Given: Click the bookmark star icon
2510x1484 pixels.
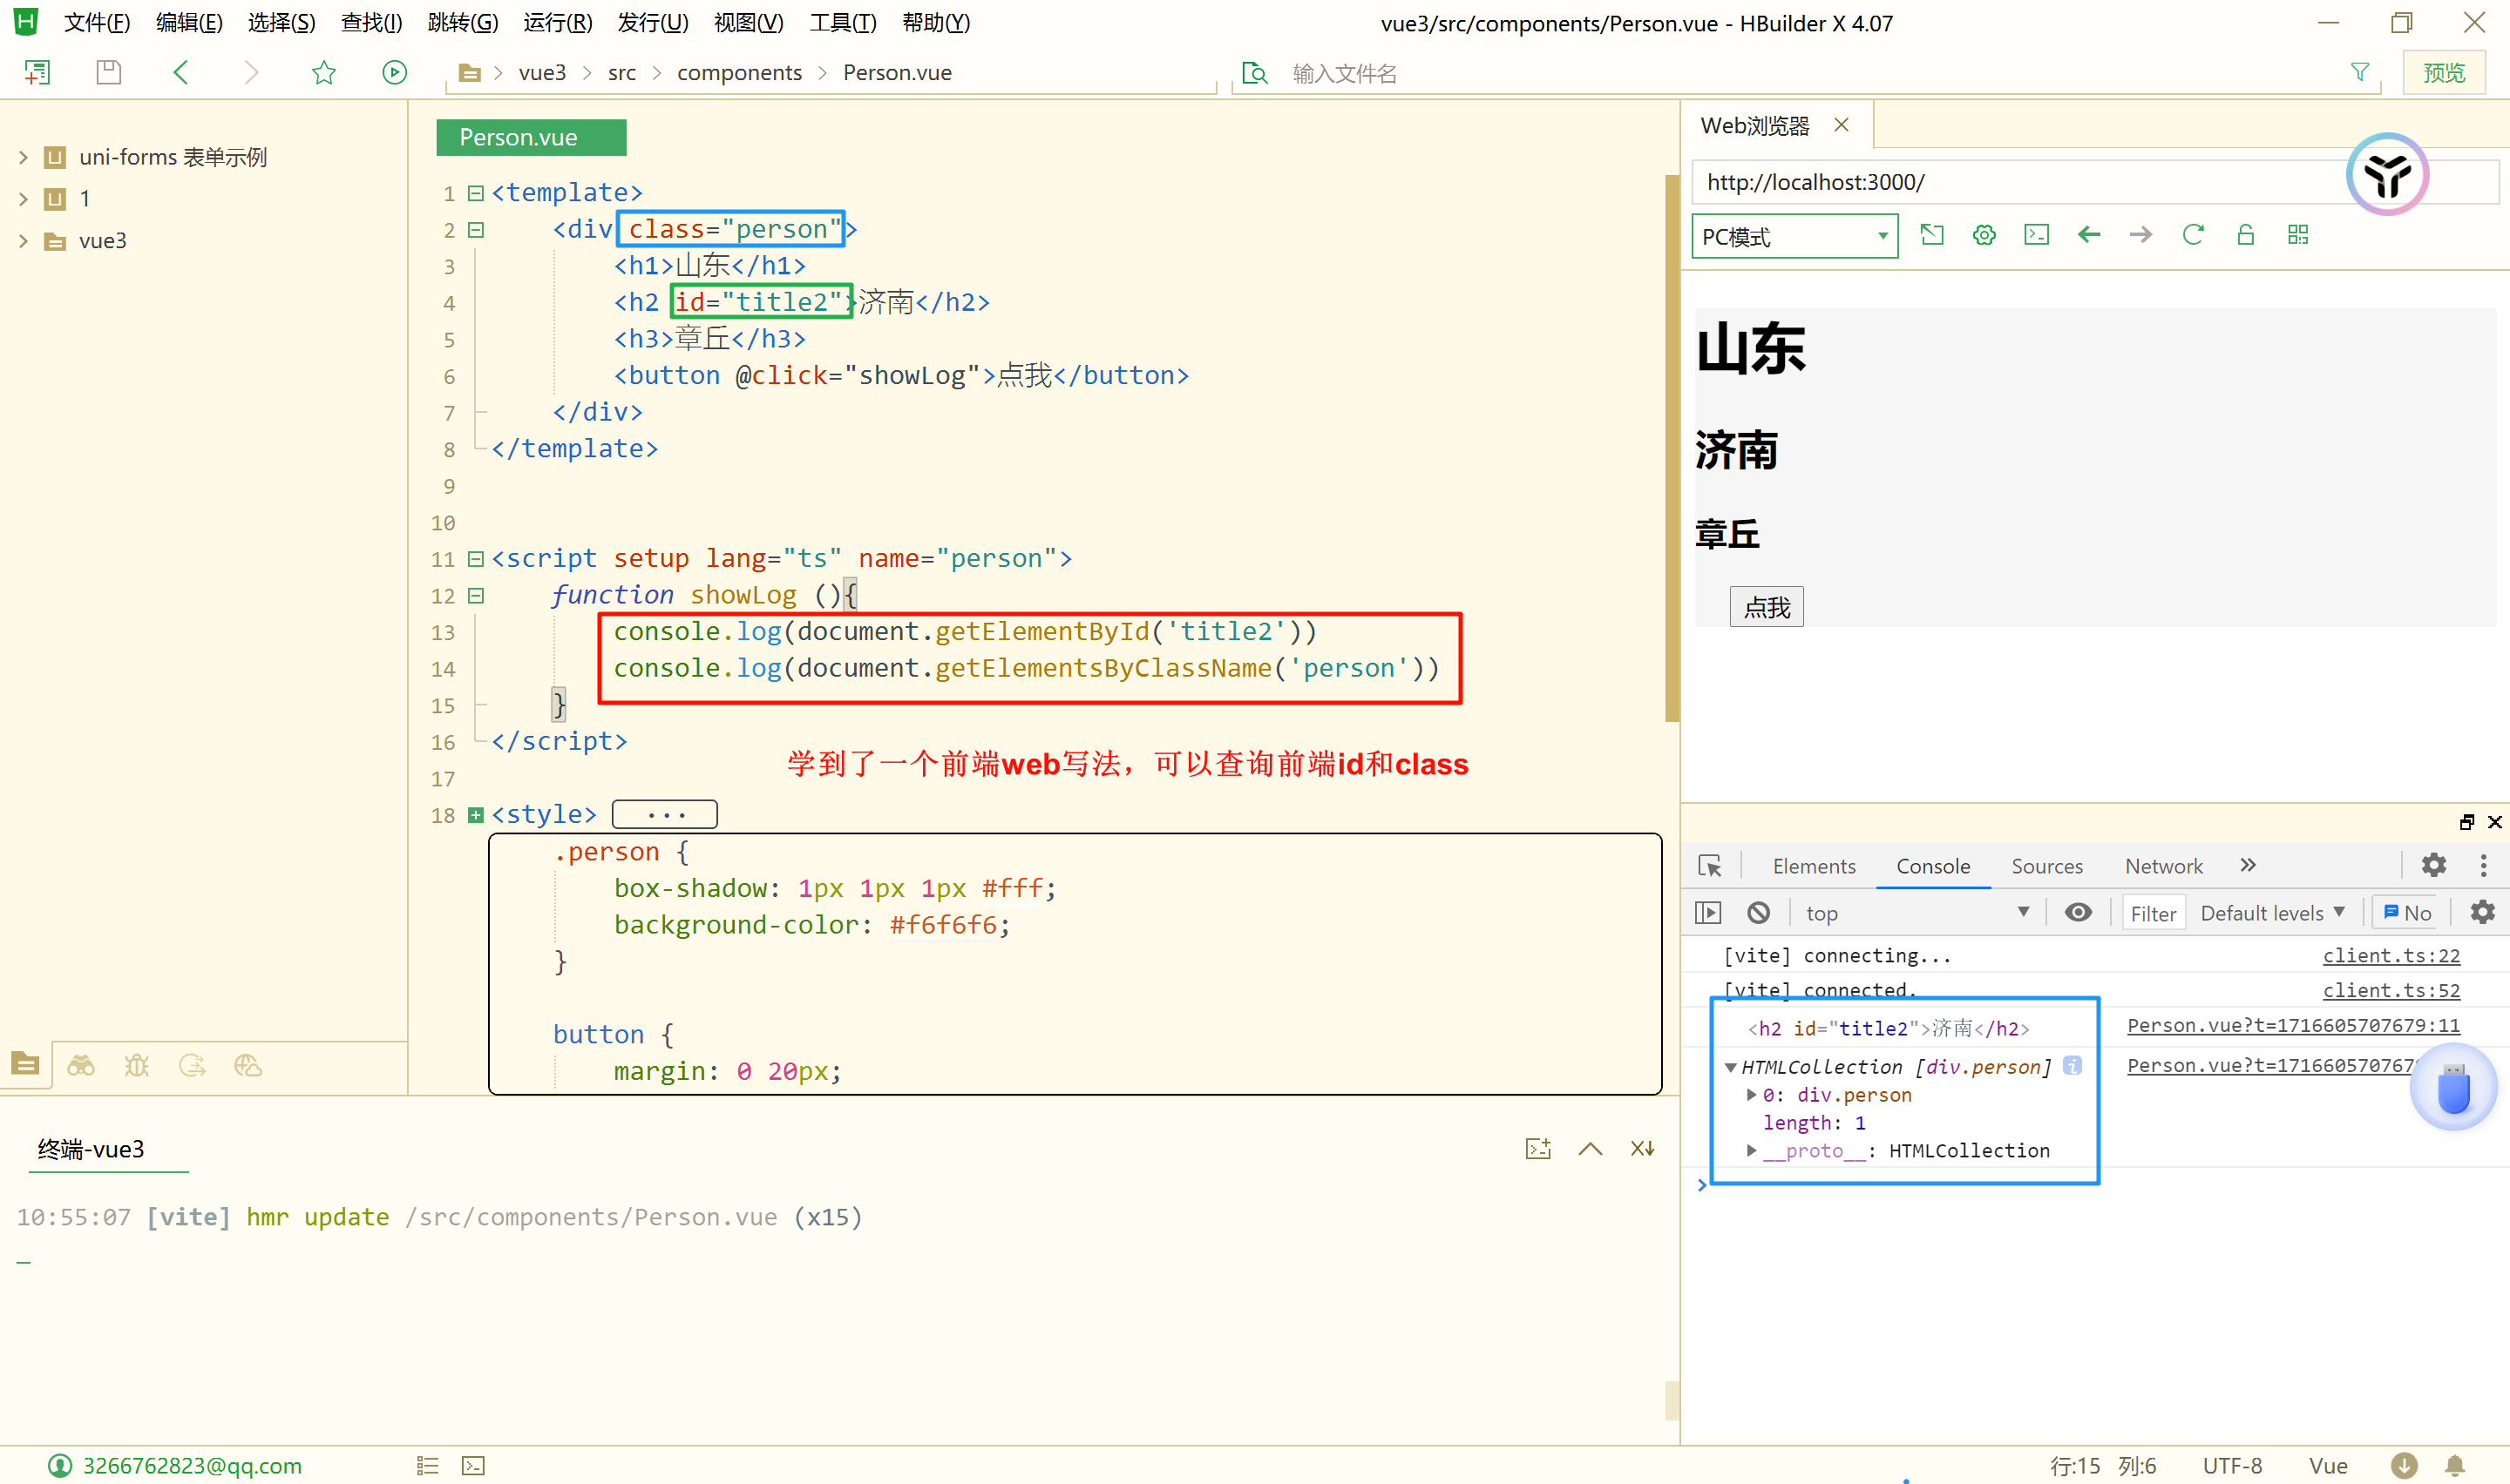Looking at the screenshot, I should (x=323, y=72).
